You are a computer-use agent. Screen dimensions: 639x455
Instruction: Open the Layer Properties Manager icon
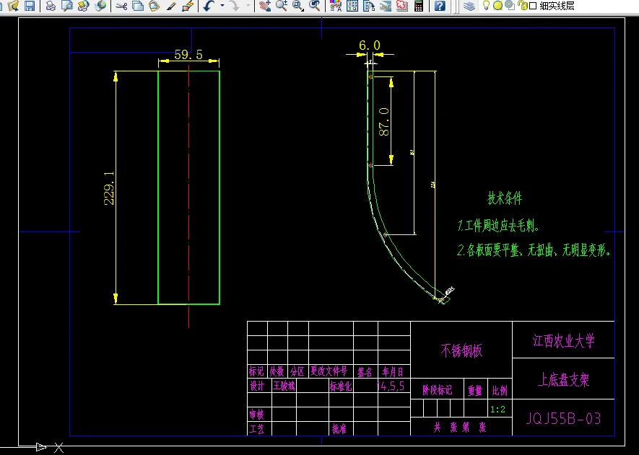tap(469, 6)
